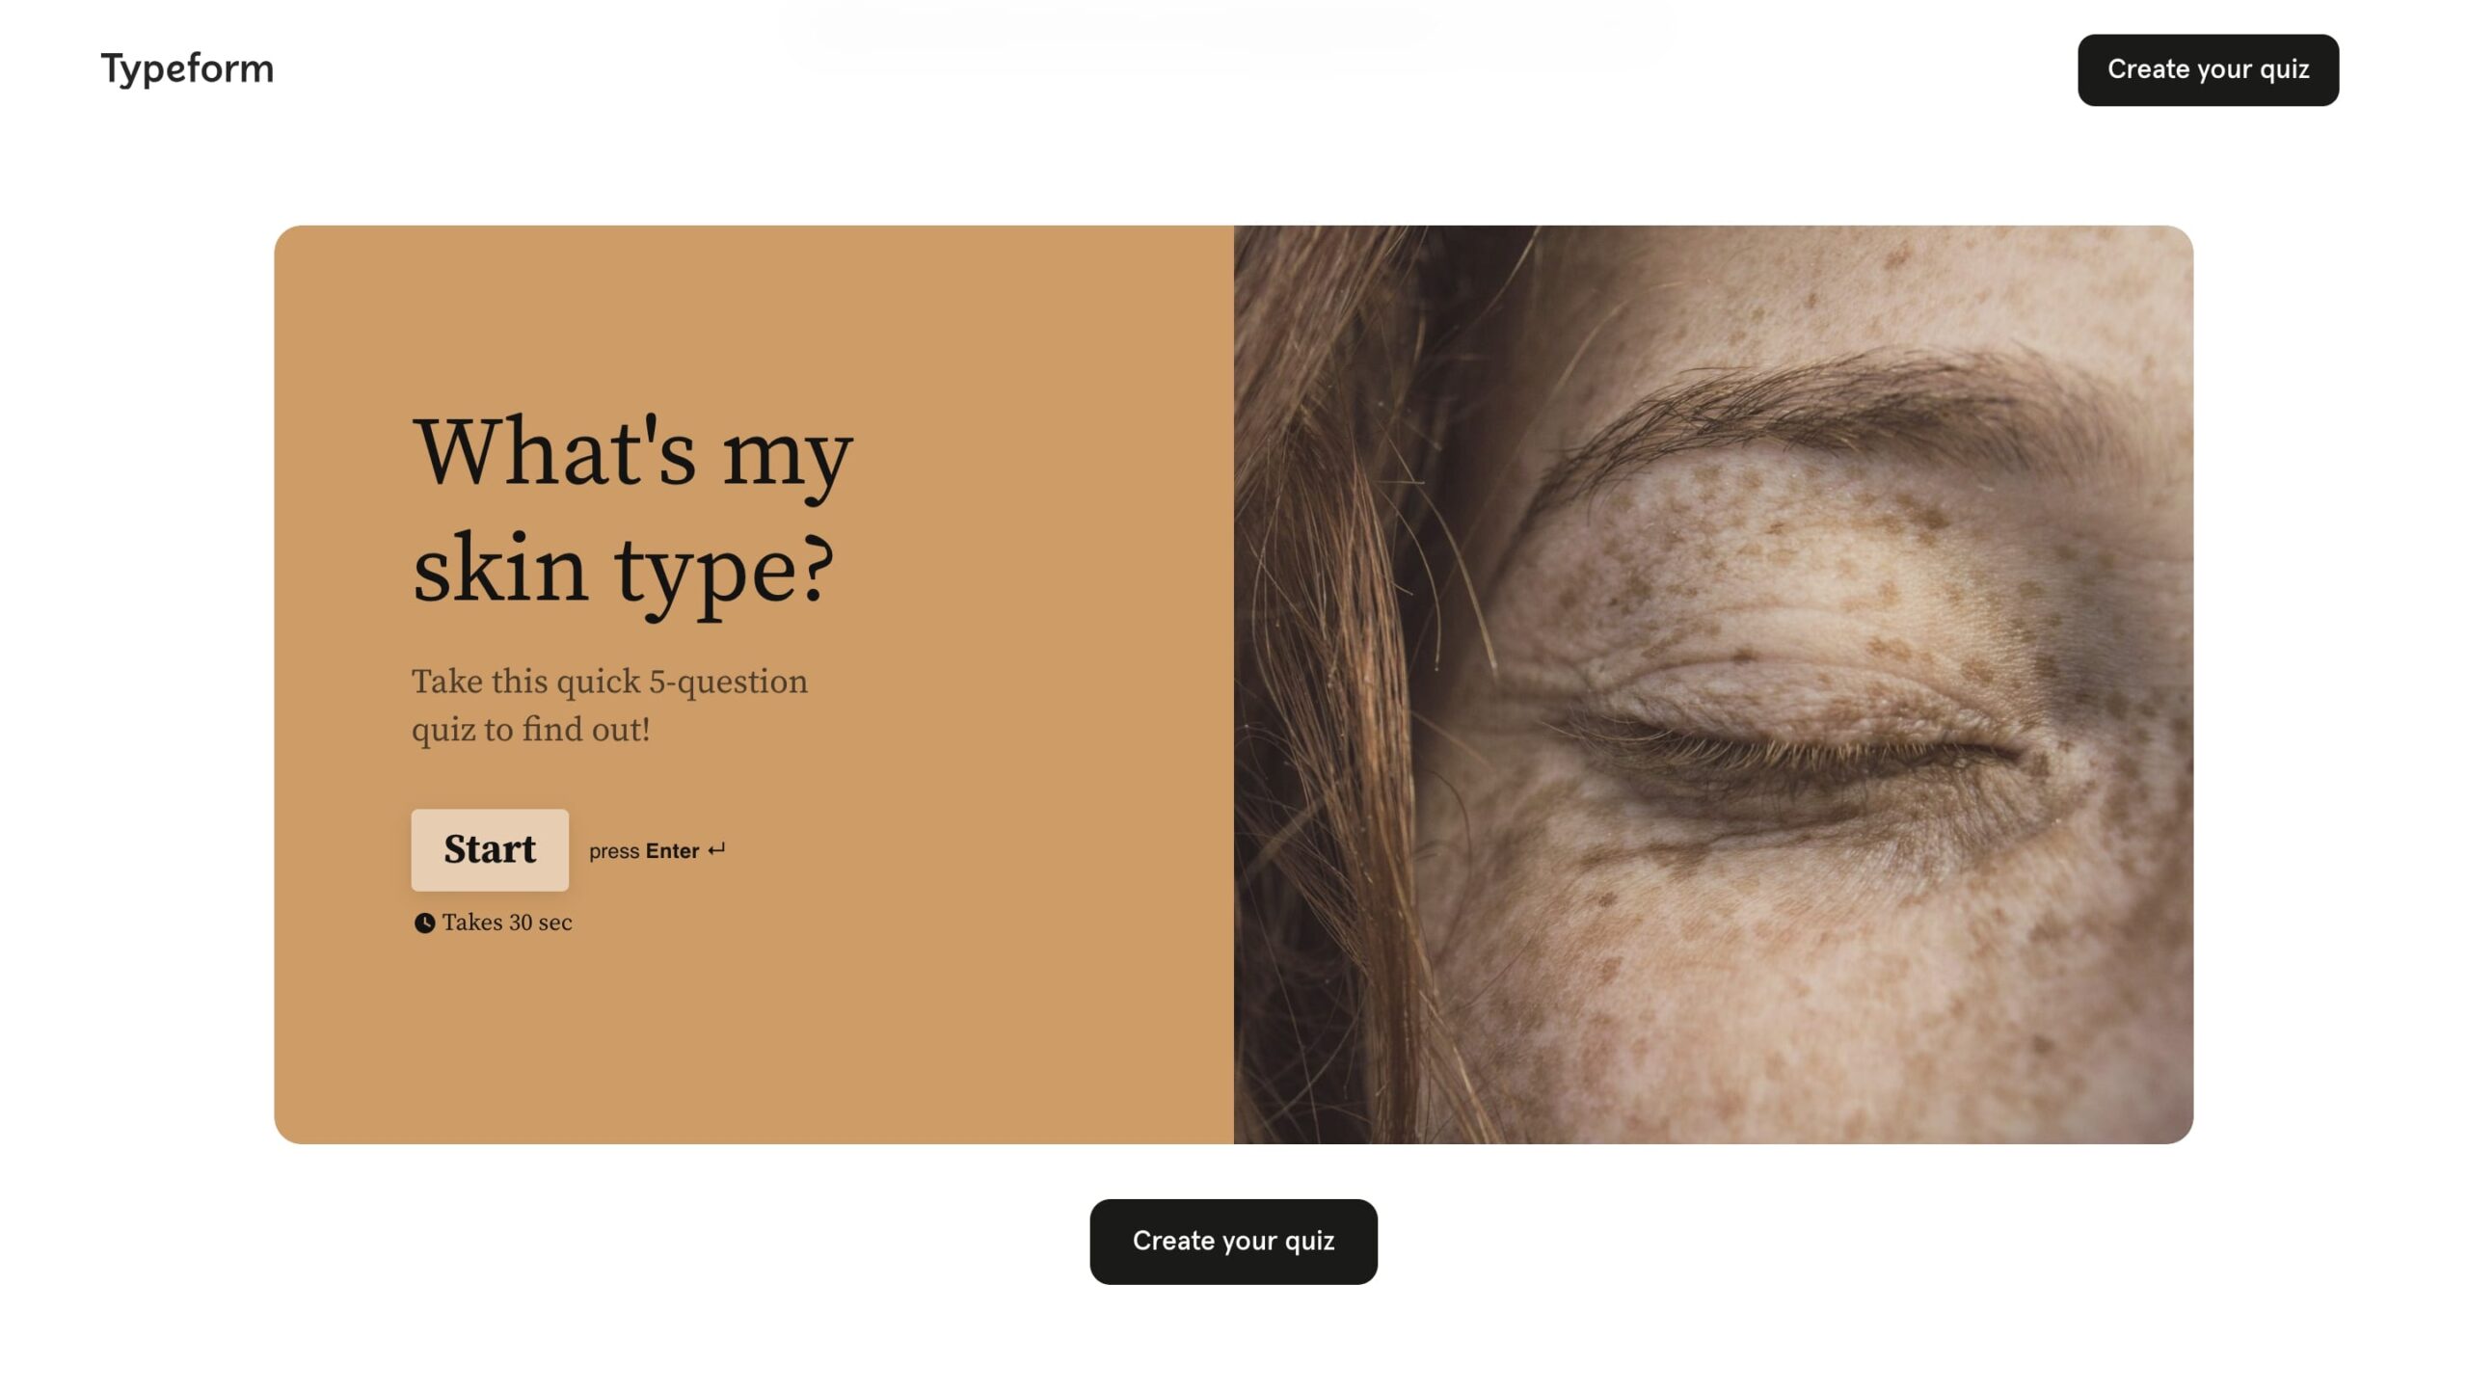Viewport: 2468px width, 1392px height.
Task: Click the 'press Enter' hint text
Action: coord(644,850)
